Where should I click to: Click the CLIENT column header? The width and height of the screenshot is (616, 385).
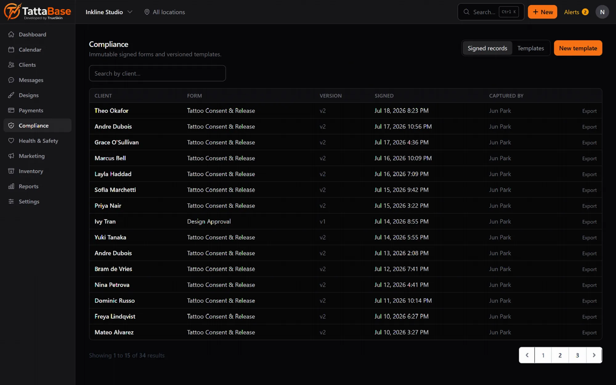tap(103, 96)
